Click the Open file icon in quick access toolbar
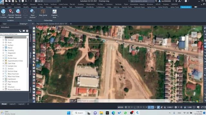206x115 pixels. click(9, 1)
